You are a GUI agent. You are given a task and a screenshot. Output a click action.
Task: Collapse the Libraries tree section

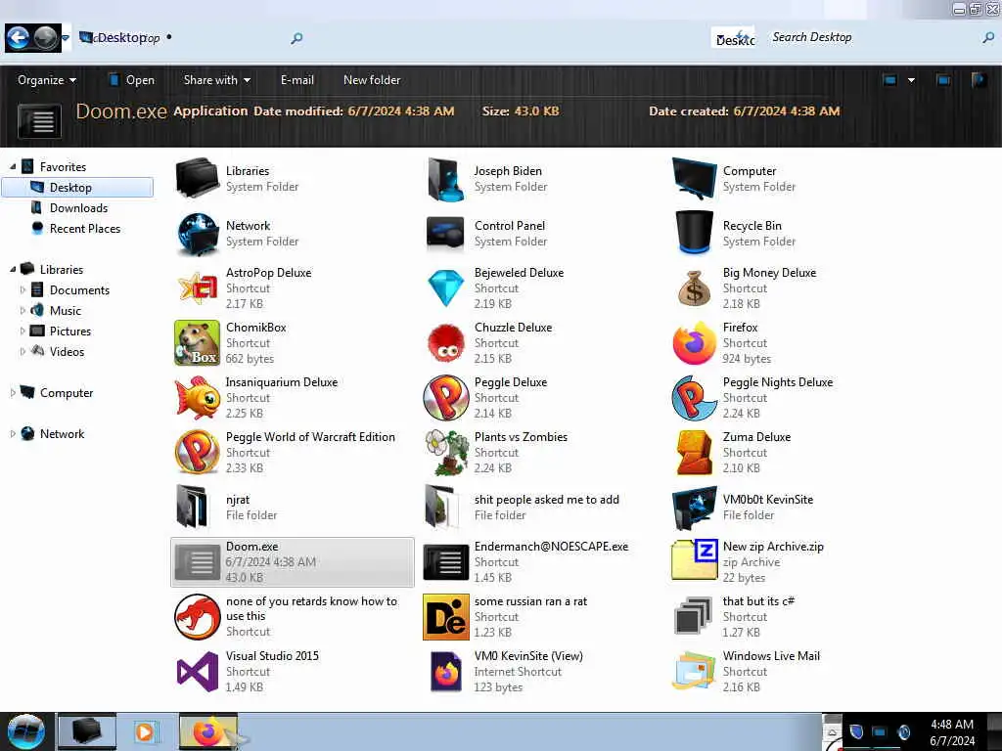click(13, 270)
